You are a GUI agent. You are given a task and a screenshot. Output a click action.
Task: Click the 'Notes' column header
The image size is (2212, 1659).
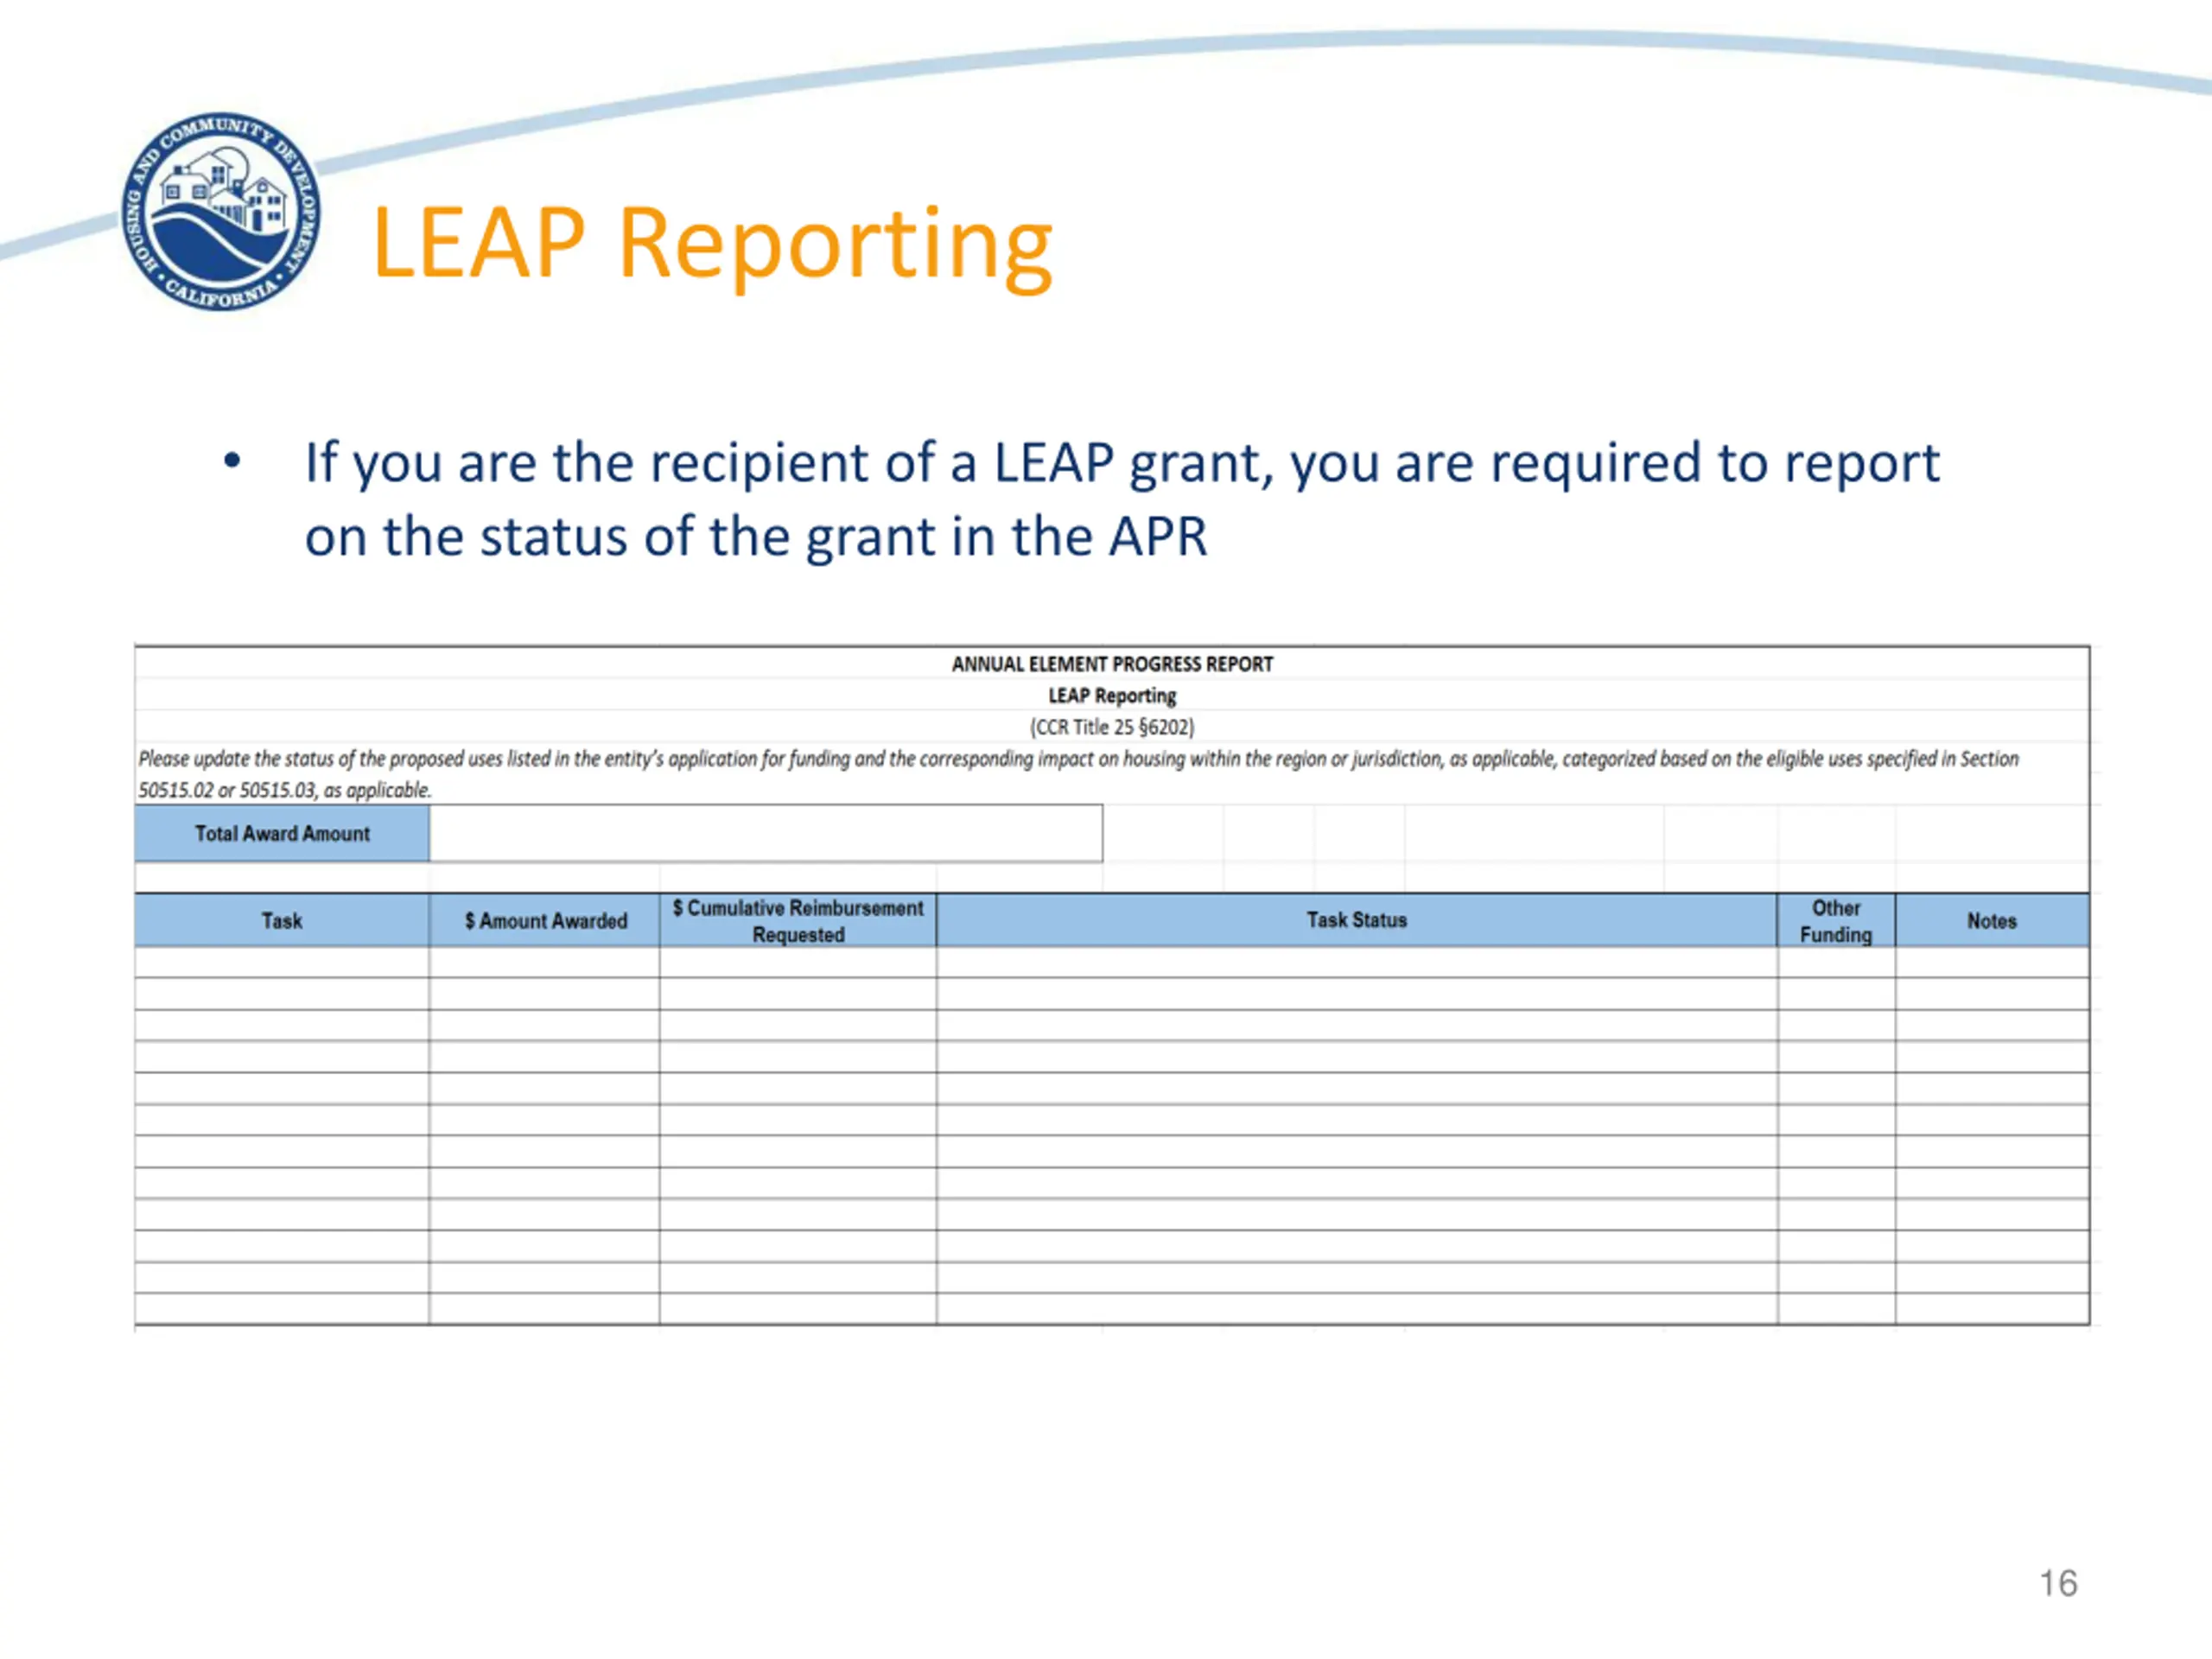[x=1992, y=921]
